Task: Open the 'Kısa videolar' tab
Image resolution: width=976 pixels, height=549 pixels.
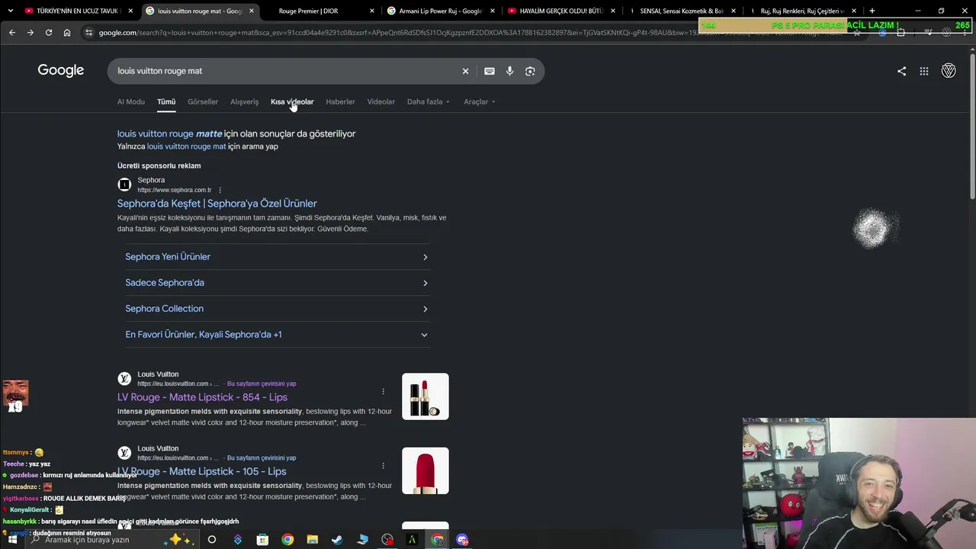Action: point(292,101)
